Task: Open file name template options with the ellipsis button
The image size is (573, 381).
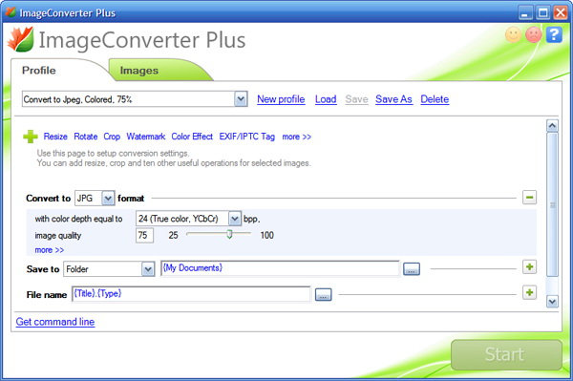Action: [x=324, y=295]
